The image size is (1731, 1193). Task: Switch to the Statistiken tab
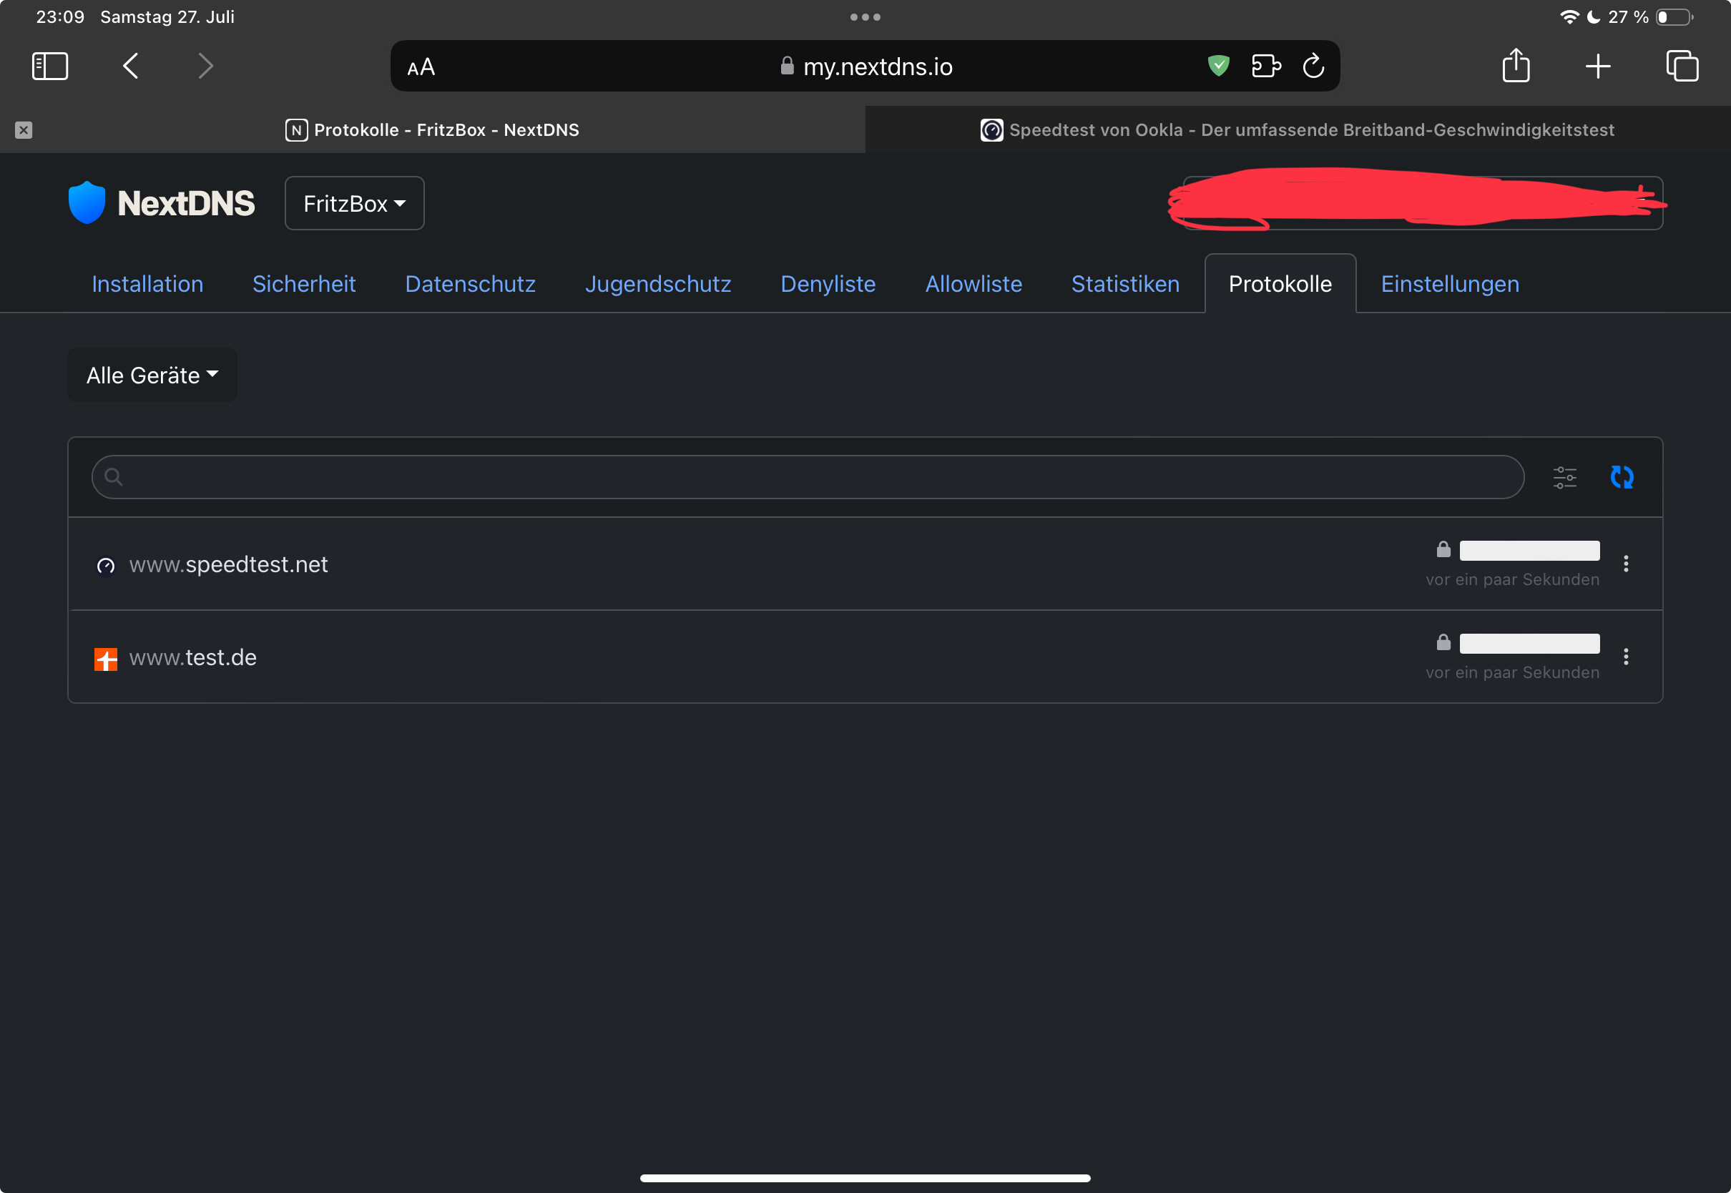pos(1125,284)
